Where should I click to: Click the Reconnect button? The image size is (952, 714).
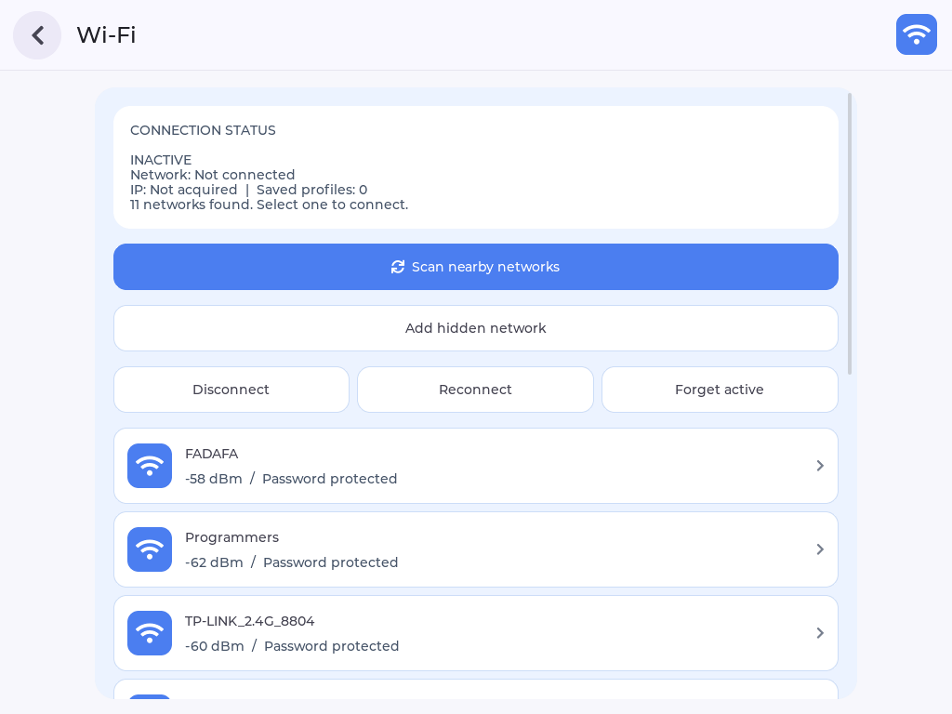point(475,390)
